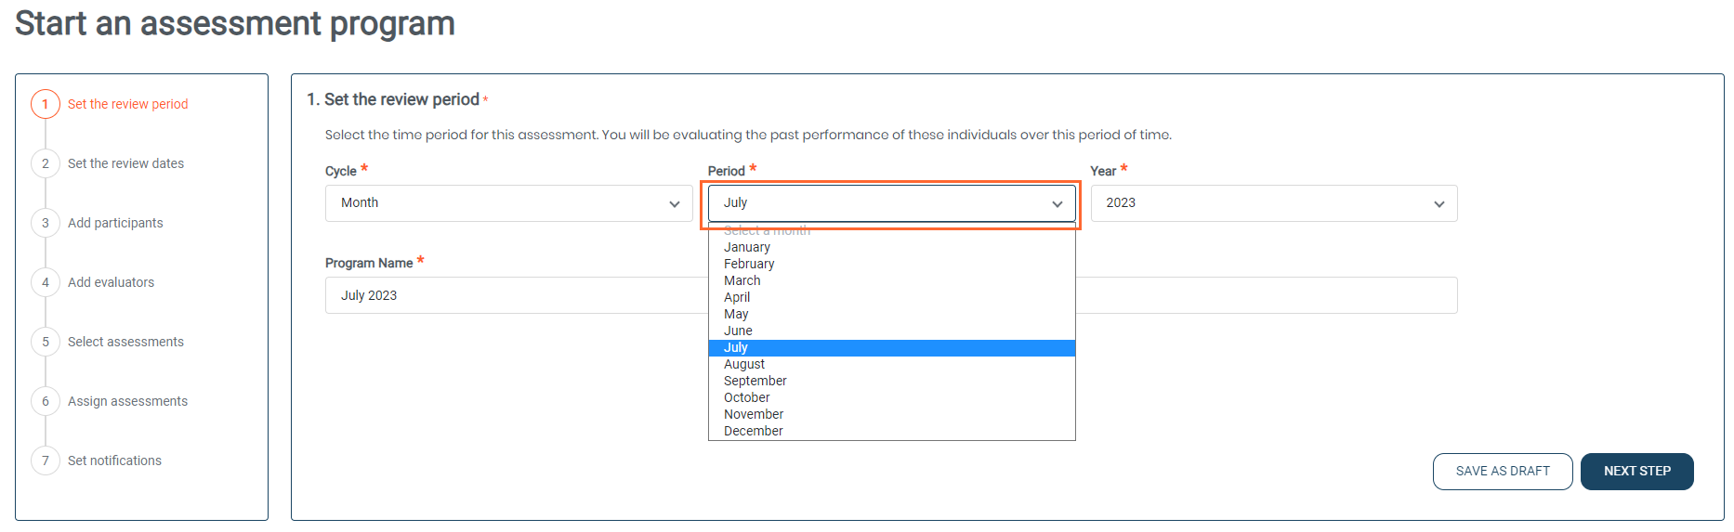
Task: Select March in the month list
Action: click(x=742, y=280)
